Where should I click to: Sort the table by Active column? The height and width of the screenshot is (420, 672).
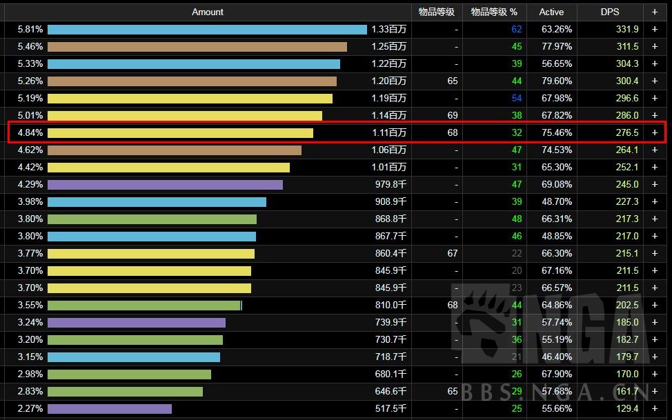(551, 12)
